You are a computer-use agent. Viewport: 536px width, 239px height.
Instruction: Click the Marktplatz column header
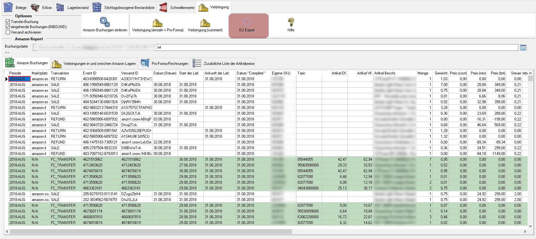click(x=39, y=73)
